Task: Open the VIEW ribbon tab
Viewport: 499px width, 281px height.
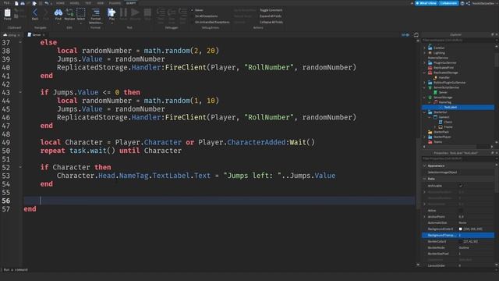Action: 101,3
